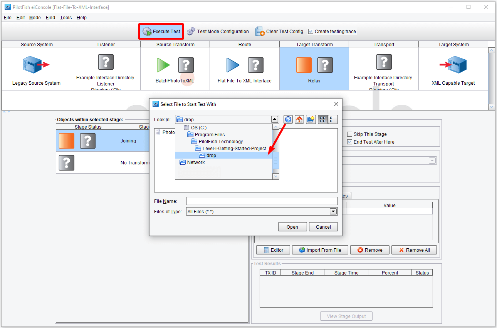Run Execute Test in the toolbar
The width and height of the screenshot is (497, 328).
161,32
